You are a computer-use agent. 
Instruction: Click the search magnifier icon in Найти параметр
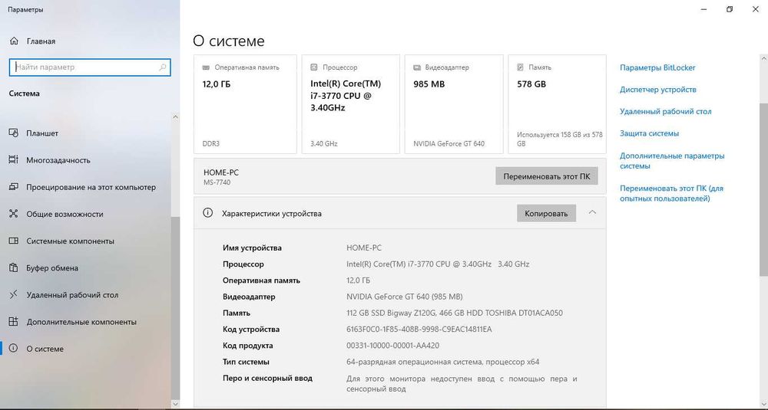[x=163, y=67]
